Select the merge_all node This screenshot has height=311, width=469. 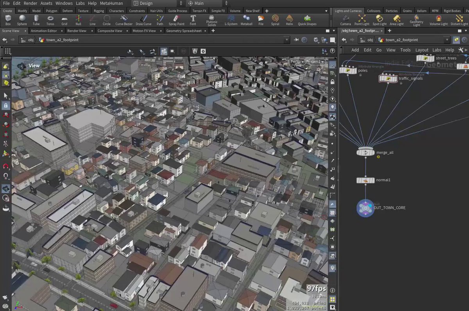[365, 152]
